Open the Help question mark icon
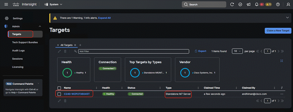This screenshot has width=293, height=112. click(278, 5)
